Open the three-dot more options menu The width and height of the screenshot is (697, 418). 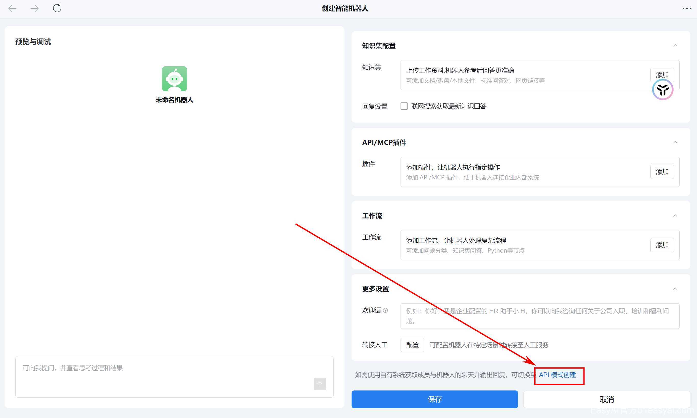click(x=687, y=8)
